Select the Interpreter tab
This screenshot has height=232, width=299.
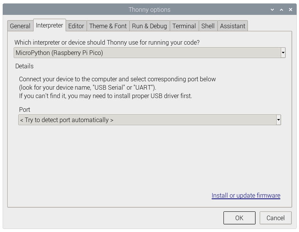[x=50, y=25]
